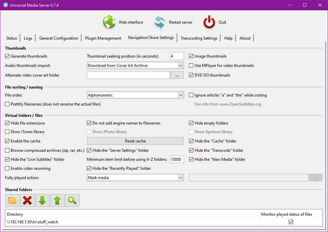Click the red Quit power icon
This screenshot has height=232, width=328.
209,22
